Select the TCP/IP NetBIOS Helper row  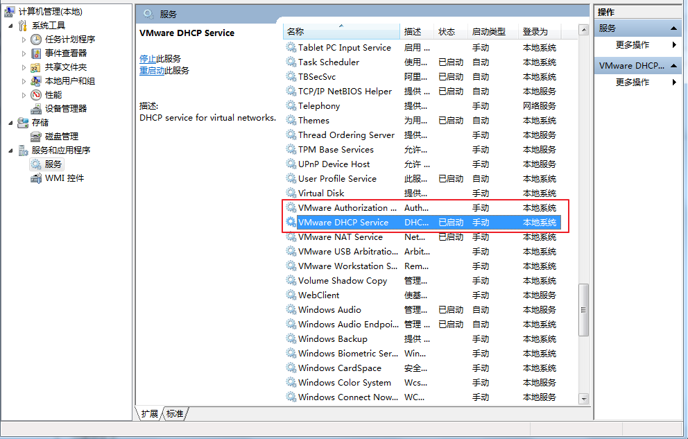pos(422,92)
